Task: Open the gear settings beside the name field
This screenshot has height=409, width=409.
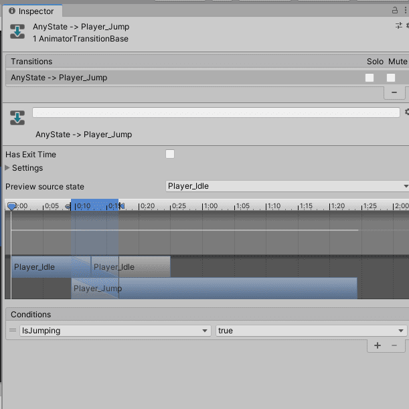Action: click(406, 112)
